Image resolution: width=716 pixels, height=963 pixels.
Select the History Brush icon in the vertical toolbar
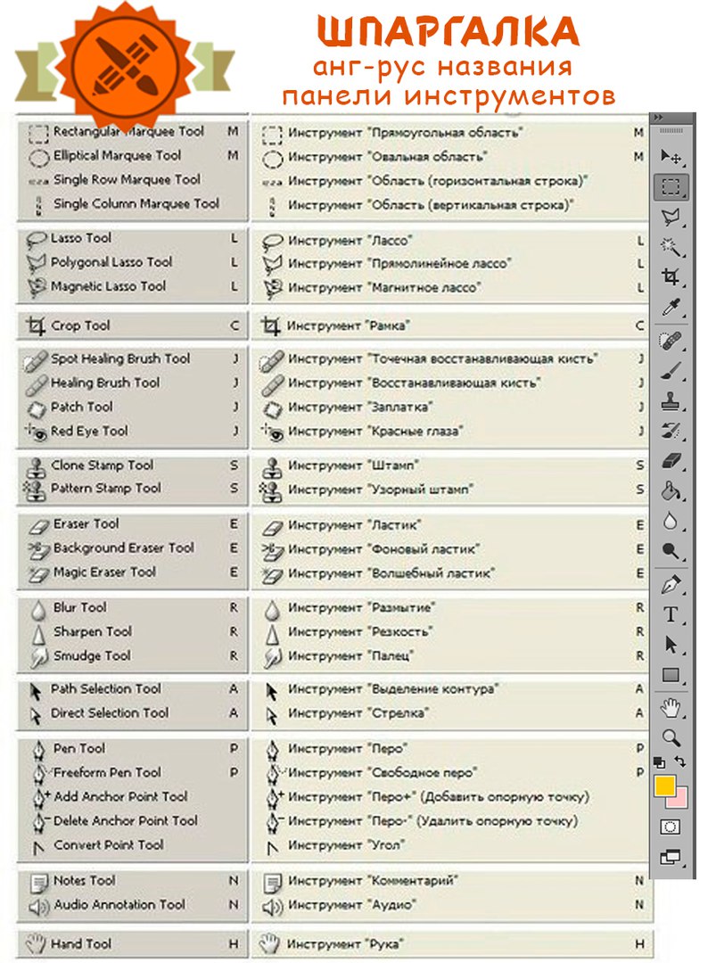tap(671, 432)
